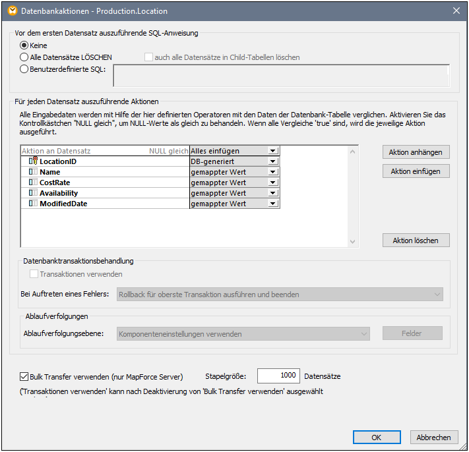Uncheck 'Bulk Transfer verwenden' checkbox
This screenshot has height=452, width=469.
[24, 377]
